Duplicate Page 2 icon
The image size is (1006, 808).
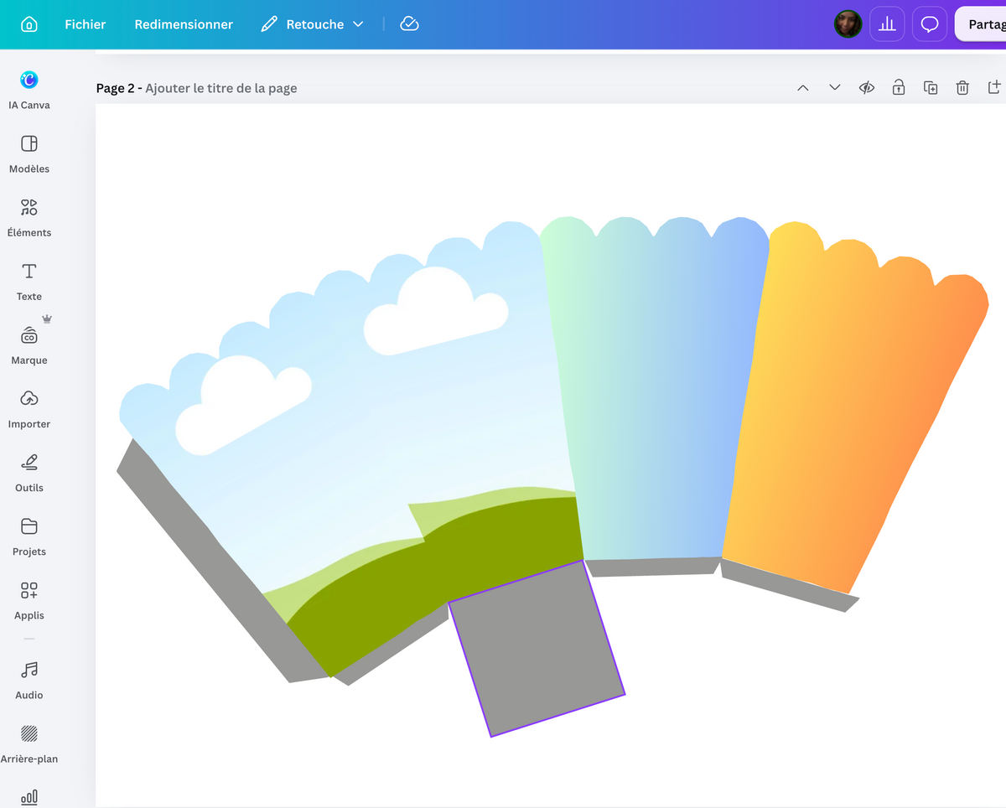(x=931, y=88)
